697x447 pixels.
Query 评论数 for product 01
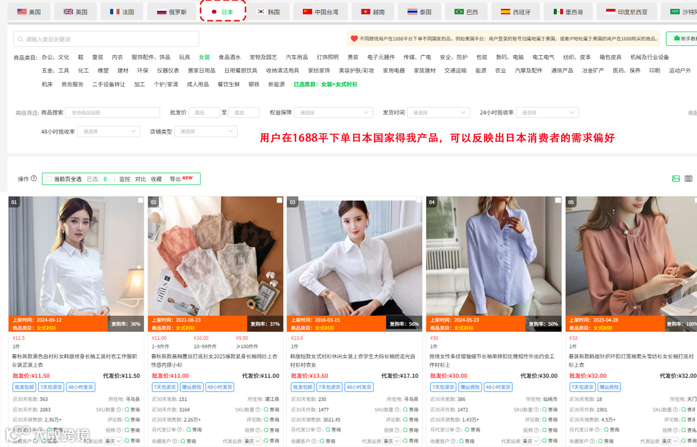point(132,420)
